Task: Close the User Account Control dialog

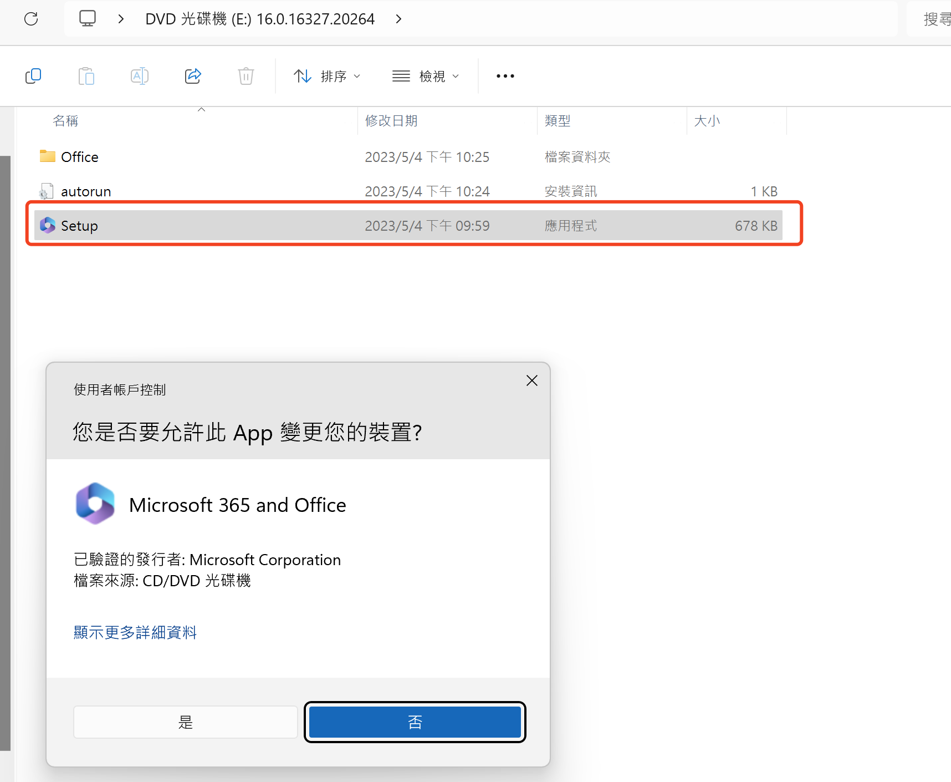Action: 531,380
